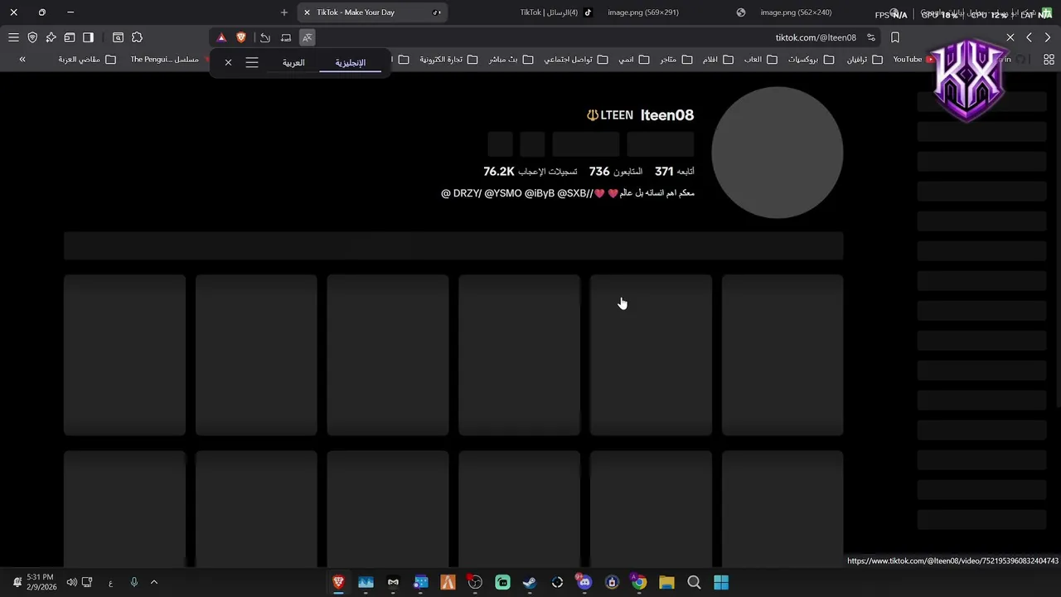Open the Brave Wallet toolbar icon
Viewport: 1061px width, 597px height.
pyautogui.click(x=70, y=37)
